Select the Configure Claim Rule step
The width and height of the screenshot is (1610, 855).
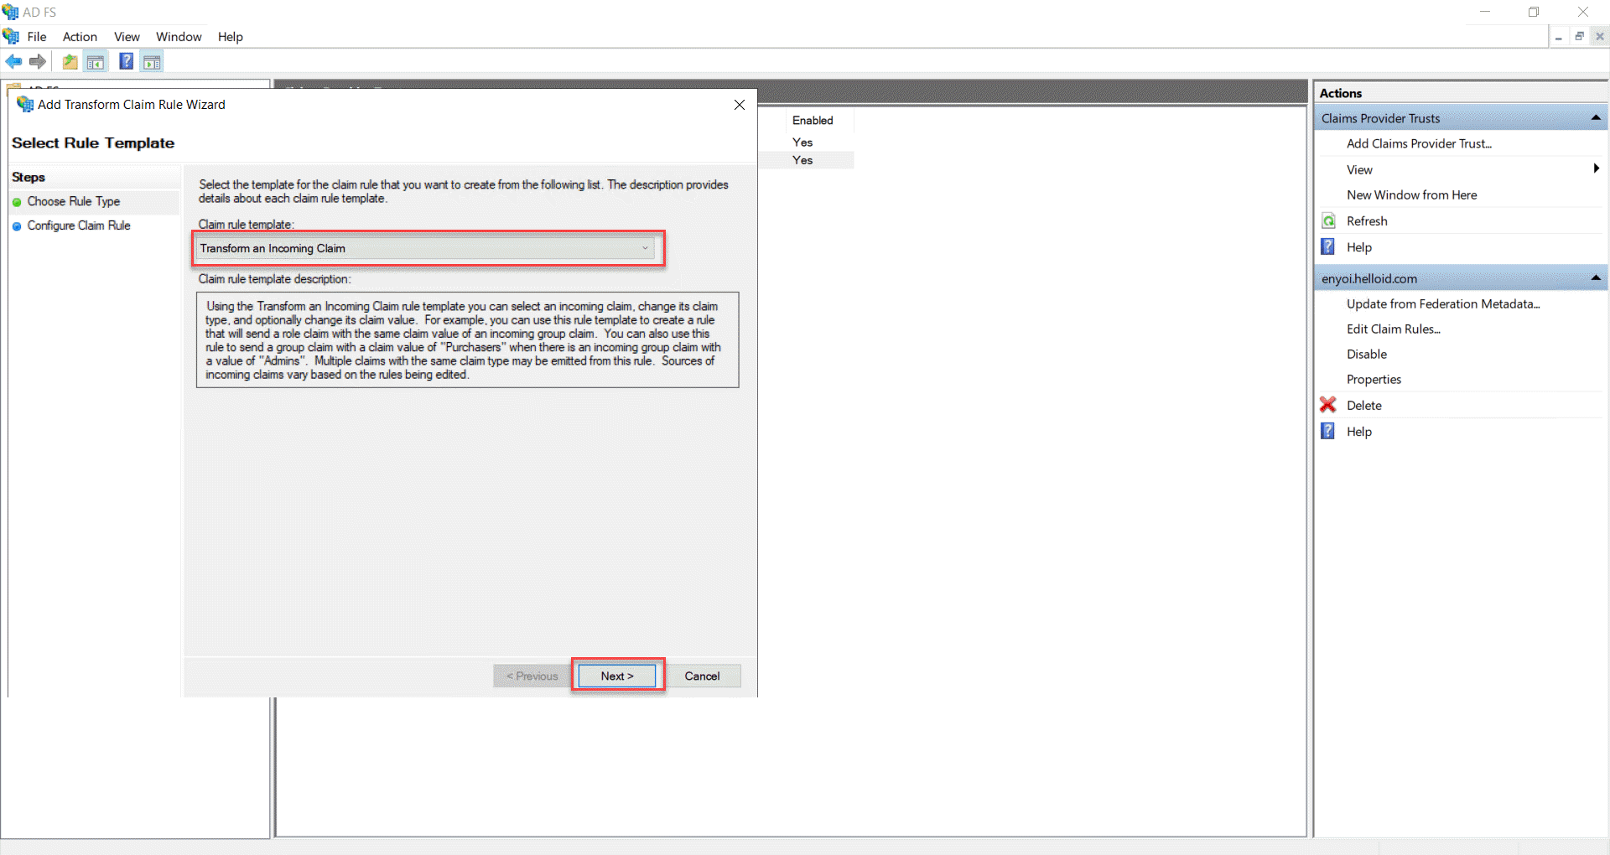[79, 225]
